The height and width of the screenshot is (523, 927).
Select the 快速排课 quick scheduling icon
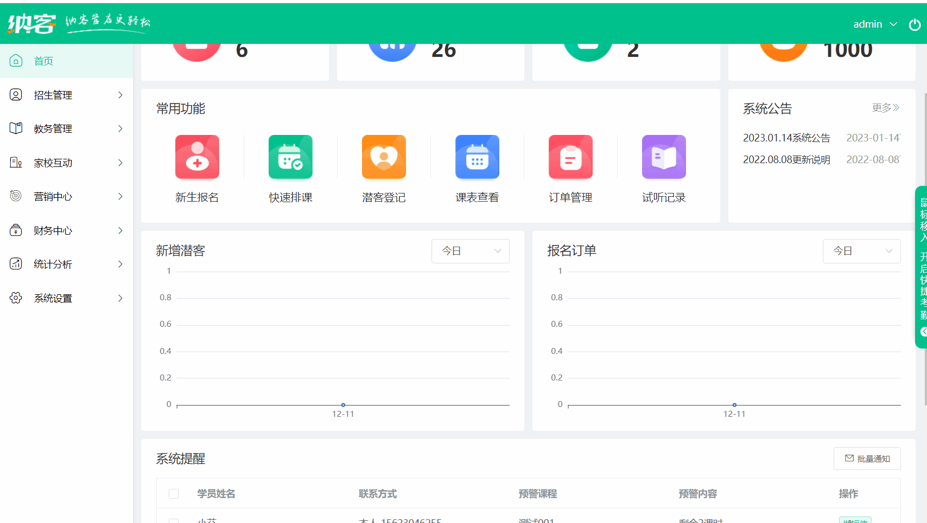(290, 157)
